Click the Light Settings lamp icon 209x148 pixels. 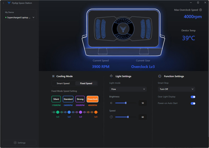pyautogui.click(x=111, y=76)
